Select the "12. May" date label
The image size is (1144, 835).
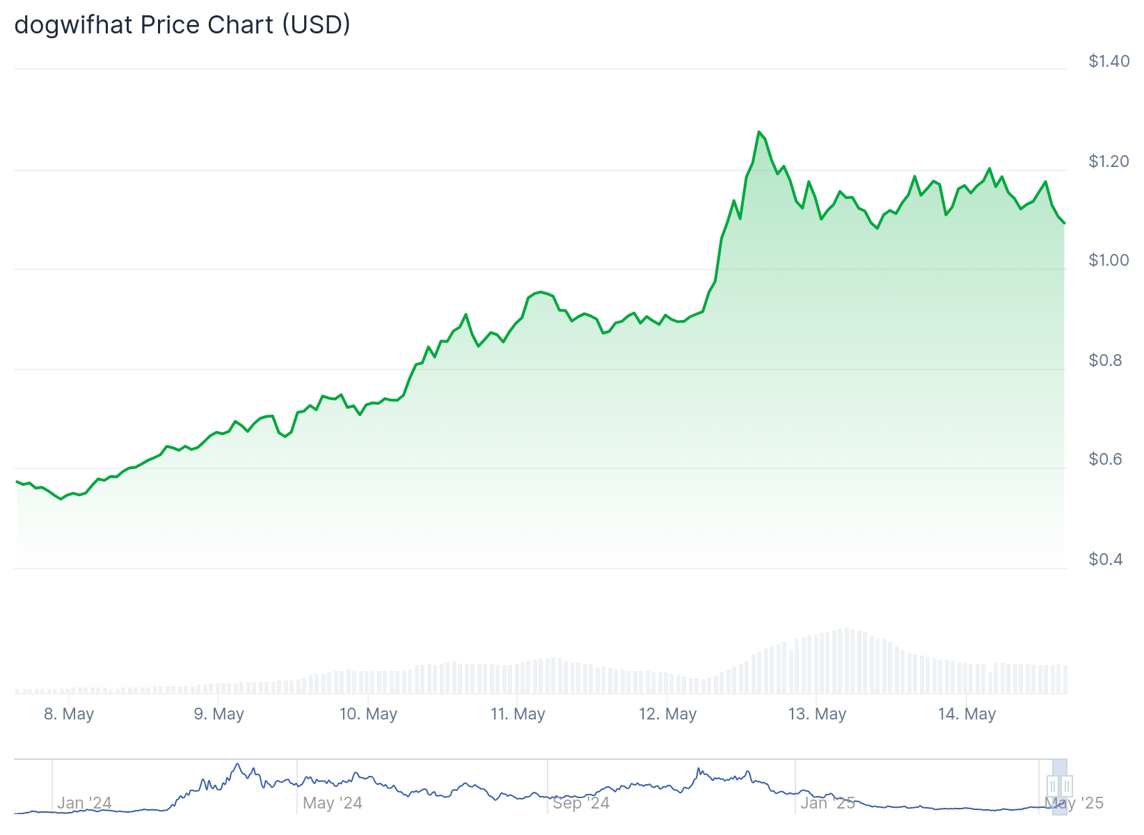tap(667, 714)
